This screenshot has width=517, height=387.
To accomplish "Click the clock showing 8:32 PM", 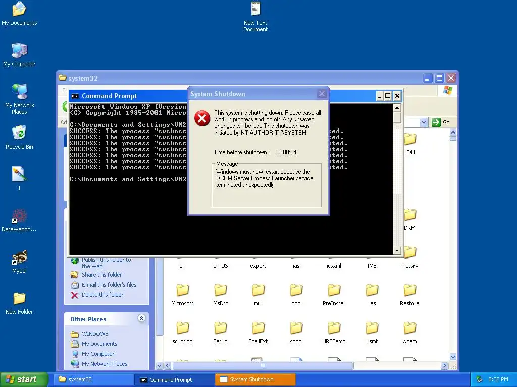I will 498,379.
